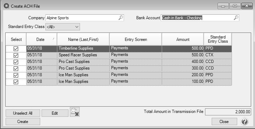Click the Name (Last,First) column header

click(x=83, y=40)
